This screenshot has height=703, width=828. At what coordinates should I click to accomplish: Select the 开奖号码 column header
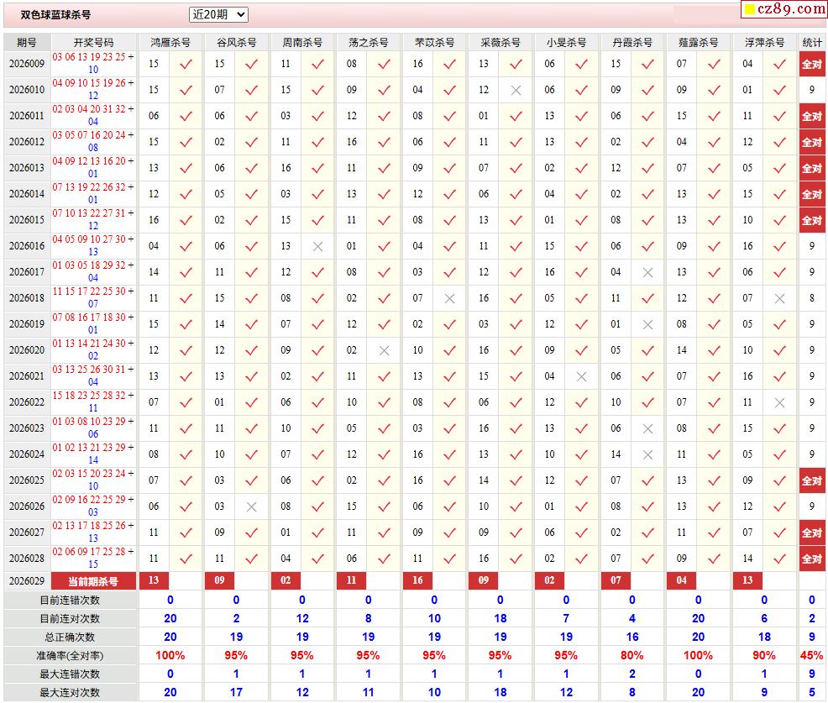point(93,42)
